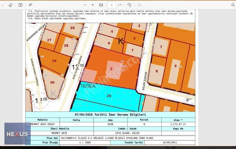236x149 pixels.
Task: Click the 'KURAN KURSU CADDESİ' street label
Action: pos(35,72)
